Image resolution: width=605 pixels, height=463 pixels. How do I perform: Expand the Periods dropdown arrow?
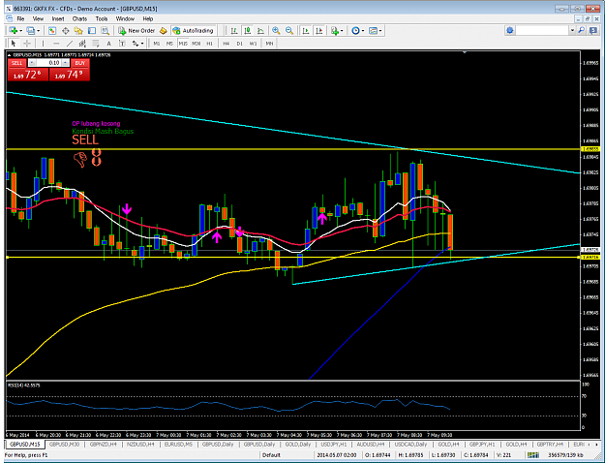(363, 30)
